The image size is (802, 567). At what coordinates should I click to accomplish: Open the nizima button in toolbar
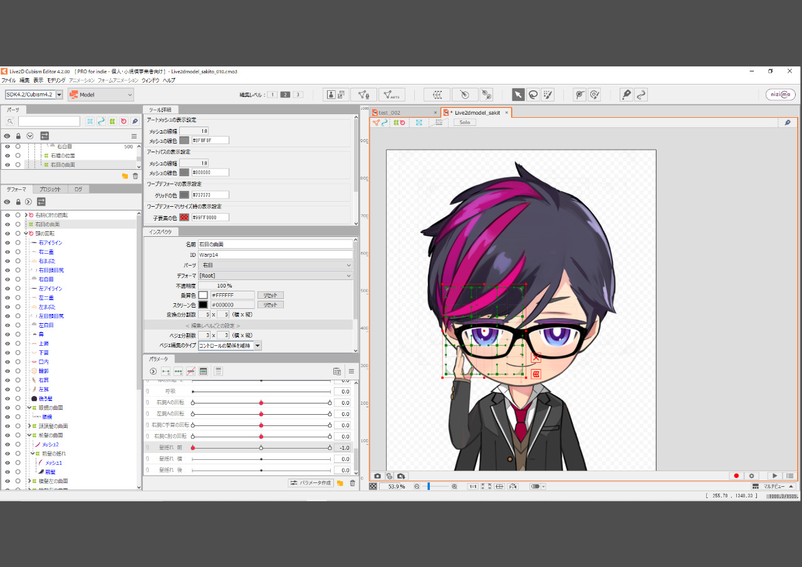[x=780, y=95]
